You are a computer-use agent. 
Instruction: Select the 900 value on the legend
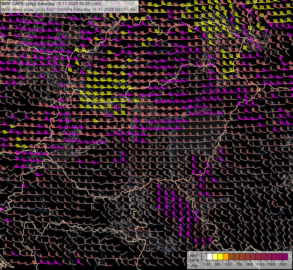(x=250, y=264)
